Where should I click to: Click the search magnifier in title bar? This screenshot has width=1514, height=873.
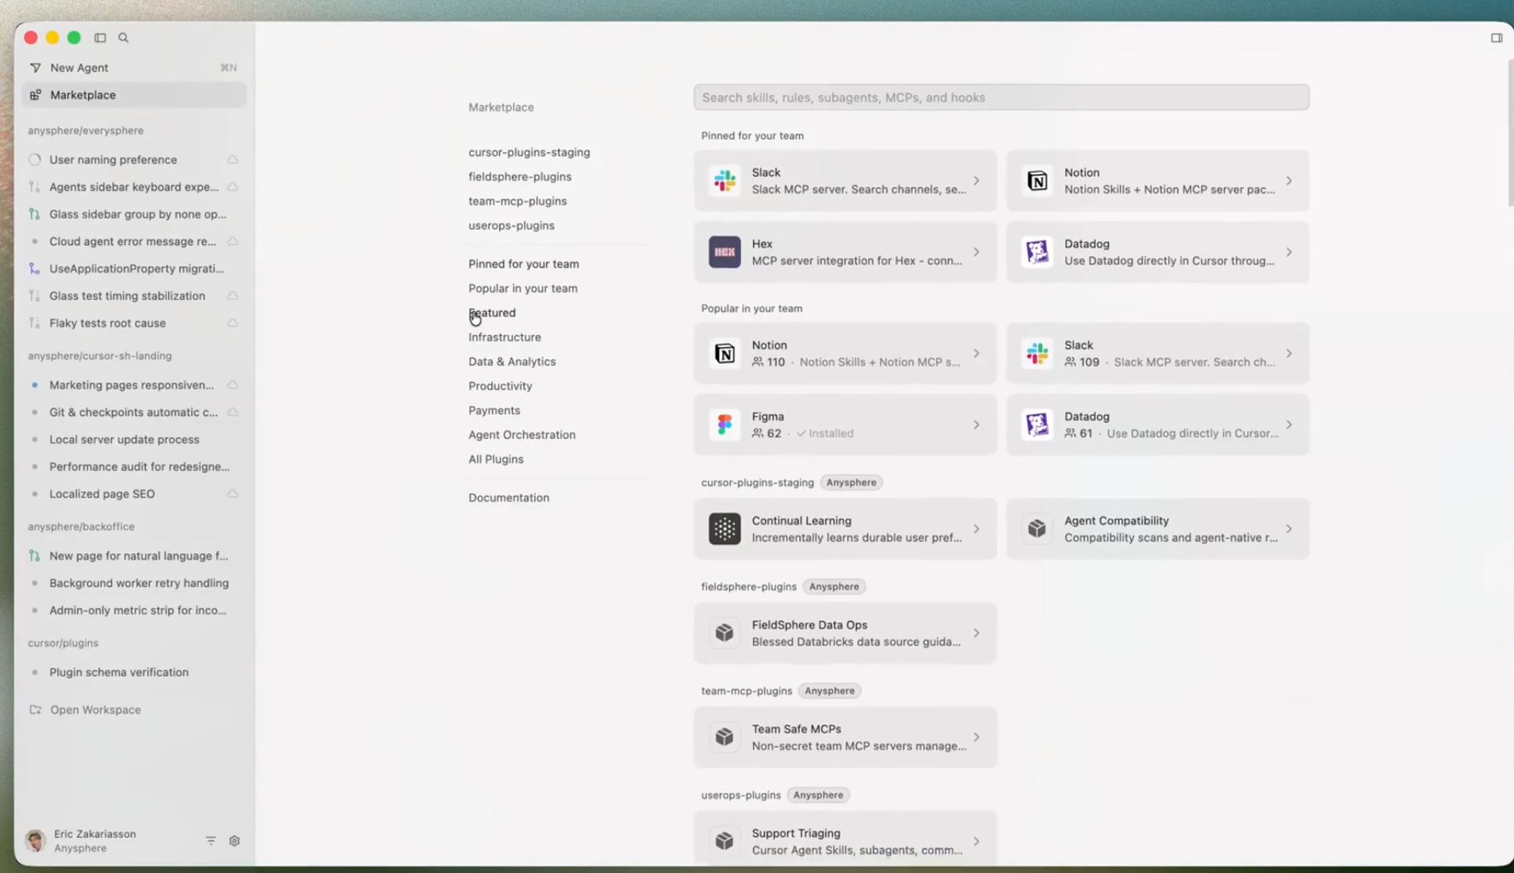(124, 37)
